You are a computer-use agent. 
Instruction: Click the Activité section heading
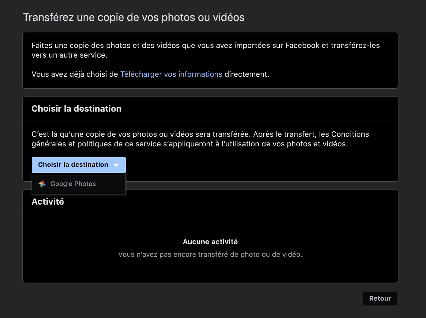pos(48,202)
